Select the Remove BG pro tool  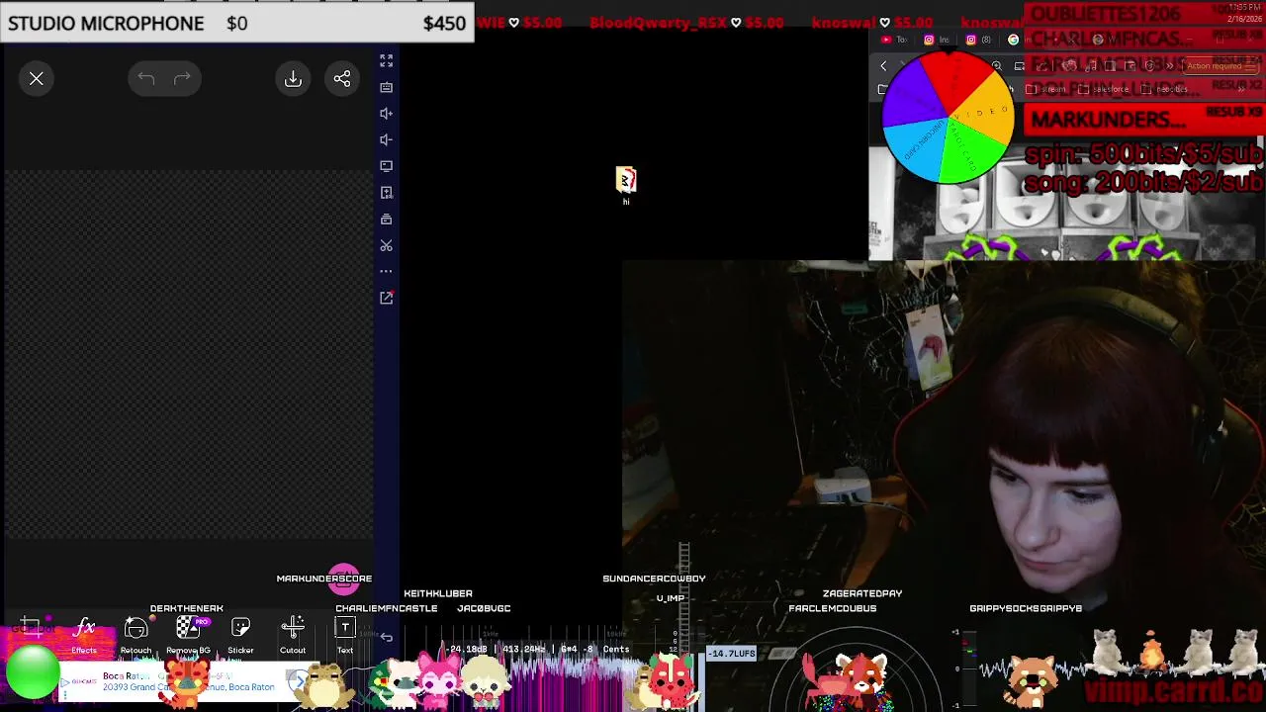click(188, 635)
